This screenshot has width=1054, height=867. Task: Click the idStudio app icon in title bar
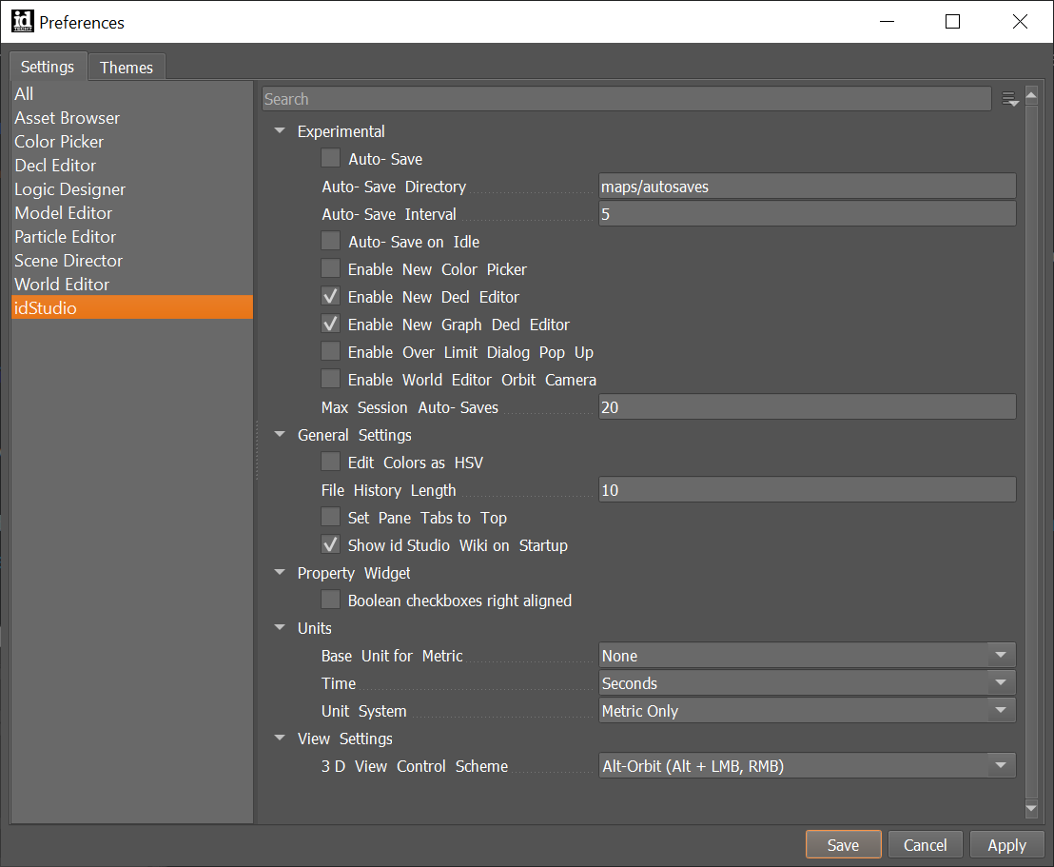point(22,21)
